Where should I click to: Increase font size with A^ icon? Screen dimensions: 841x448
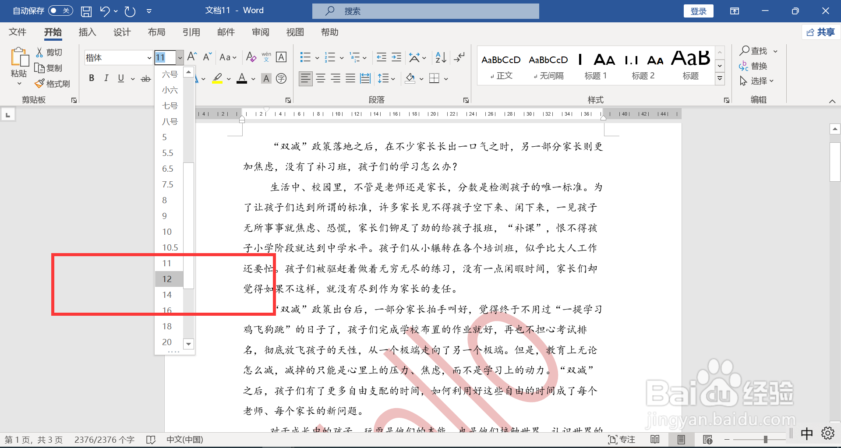(x=192, y=57)
